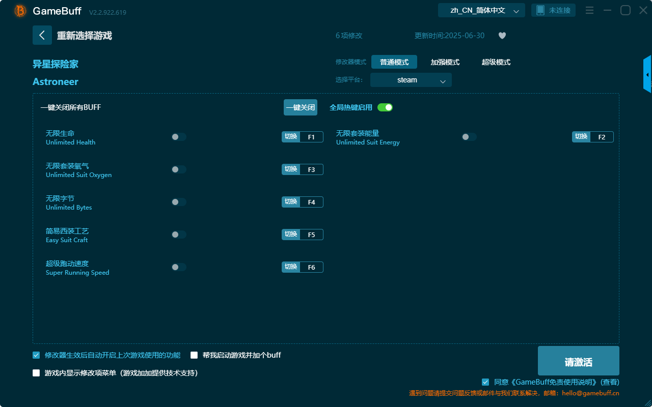
Task: Check the 帮我启动游戏并加个buff checkbox
Action: pos(194,355)
